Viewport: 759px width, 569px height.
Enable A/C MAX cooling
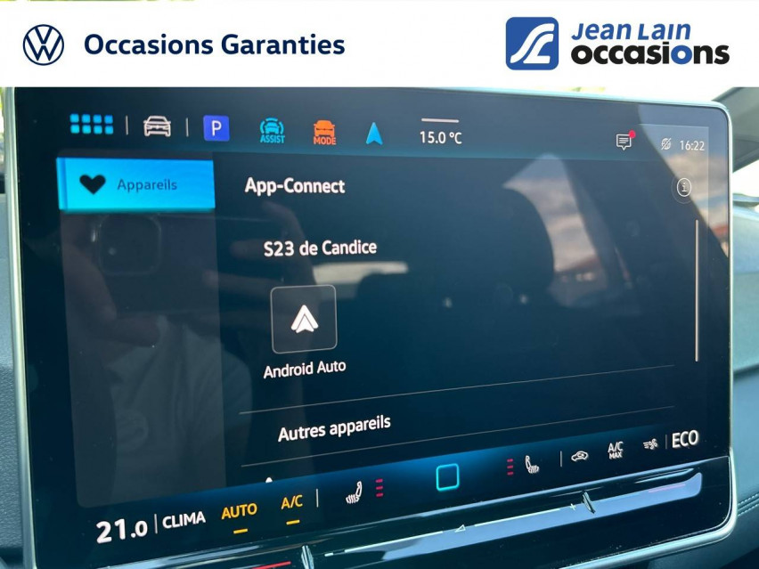point(615,450)
